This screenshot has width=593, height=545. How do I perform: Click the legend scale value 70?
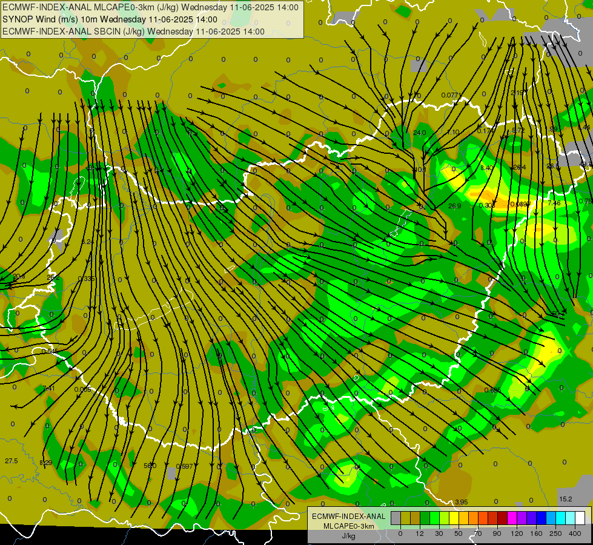tap(478, 533)
